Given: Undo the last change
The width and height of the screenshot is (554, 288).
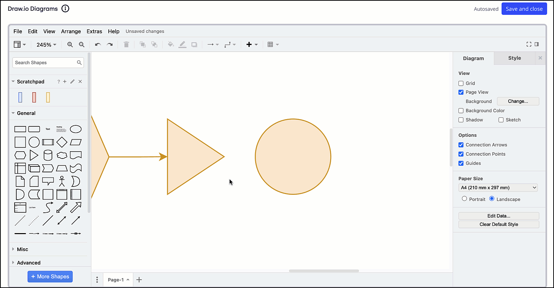Looking at the screenshot, I should click(x=98, y=45).
